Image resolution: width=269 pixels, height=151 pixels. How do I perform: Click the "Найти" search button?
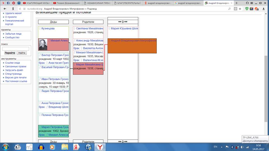(22, 53)
